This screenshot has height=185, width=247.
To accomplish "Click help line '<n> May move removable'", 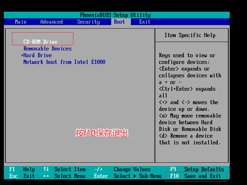I will pos(190,116).
